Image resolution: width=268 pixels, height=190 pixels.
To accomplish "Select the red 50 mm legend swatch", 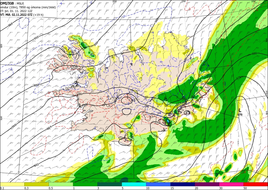I will tap(256, 184).
